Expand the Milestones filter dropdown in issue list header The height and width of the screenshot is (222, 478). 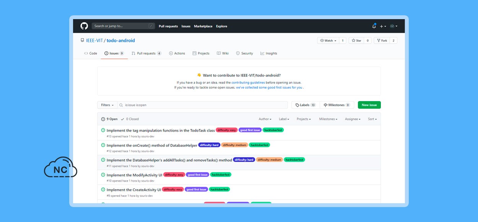coord(328,119)
